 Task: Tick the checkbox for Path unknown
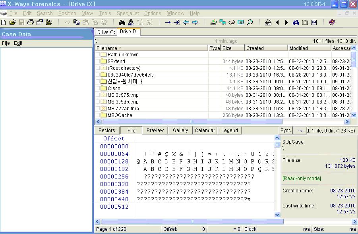pos(98,54)
